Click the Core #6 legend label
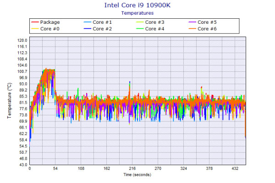275x183 pixels. click(207, 29)
